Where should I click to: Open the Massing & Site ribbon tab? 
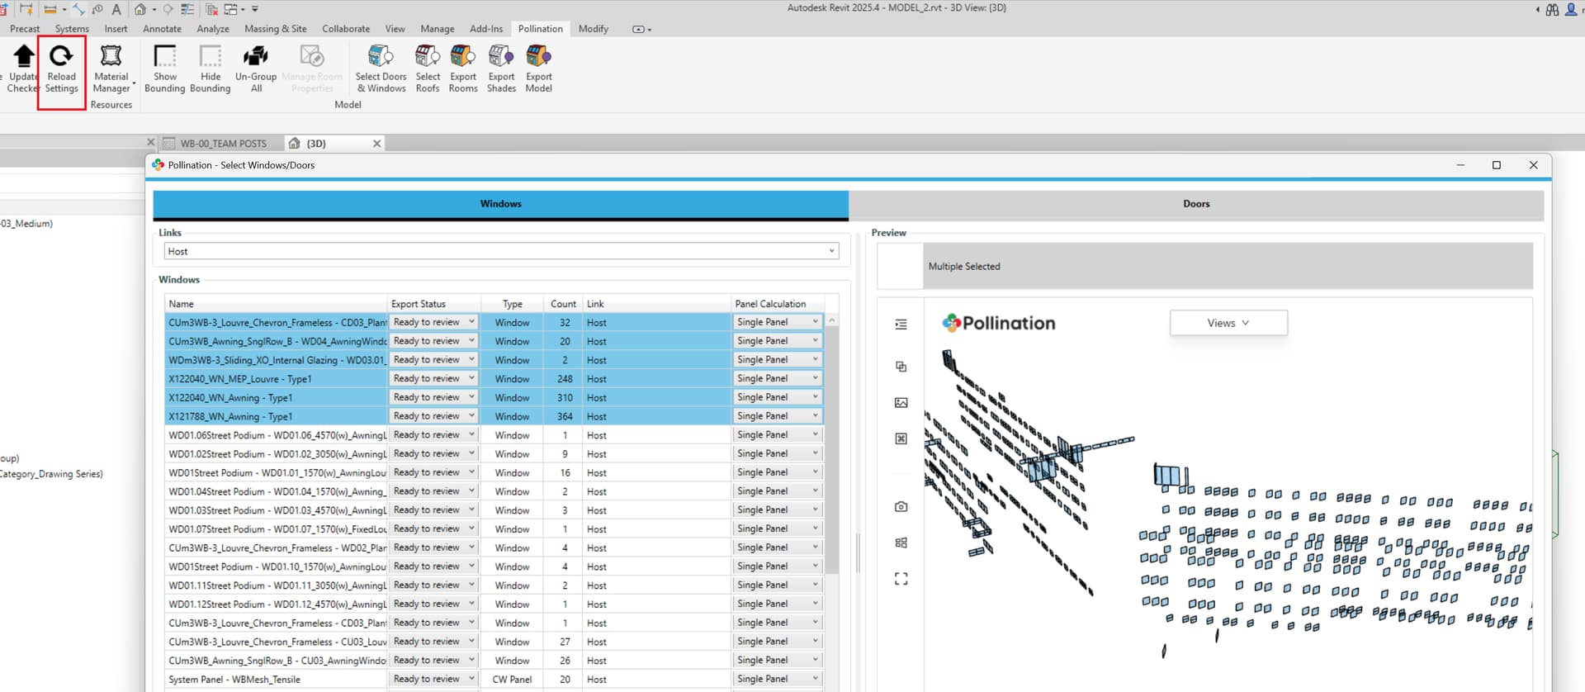click(275, 29)
